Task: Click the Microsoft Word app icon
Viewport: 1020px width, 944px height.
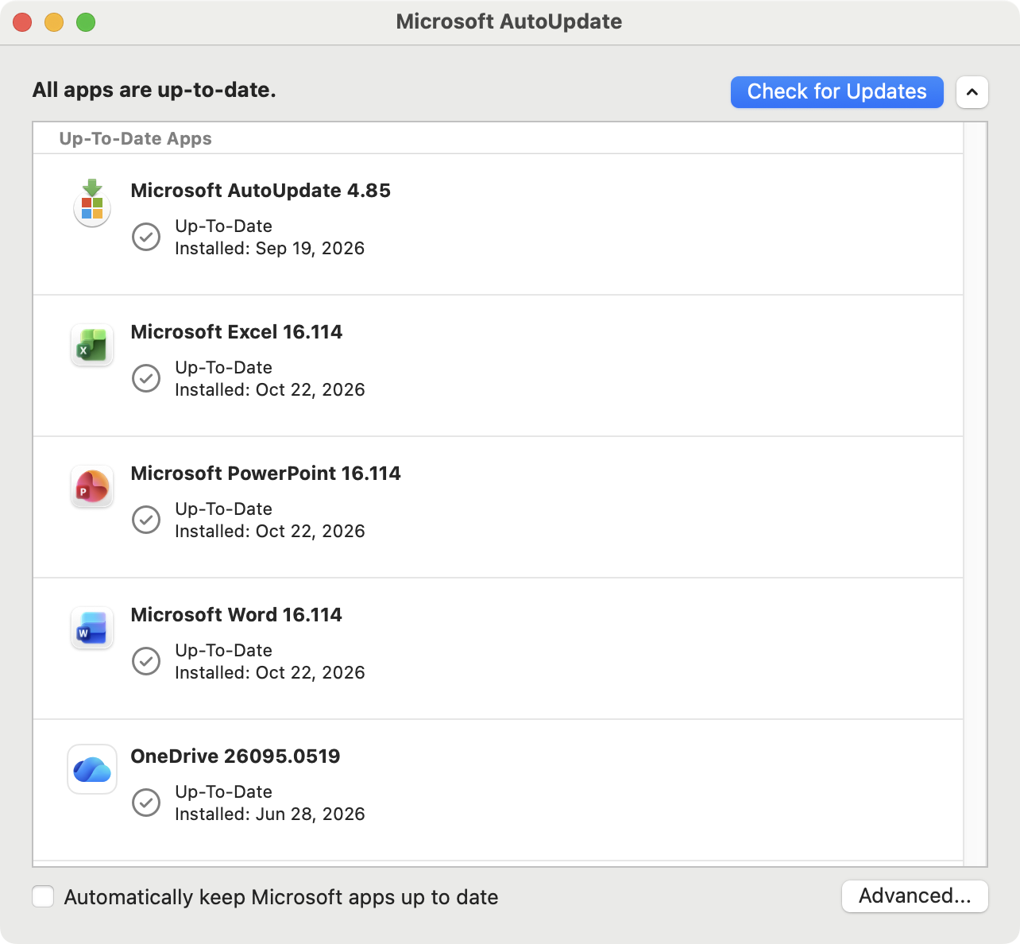Action: point(92,629)
